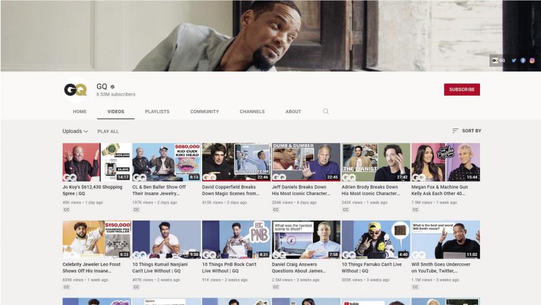Open Adrien Brody Breaks Down title link
This screenshot has width=541, height=305.
click(x=371, y=190)
